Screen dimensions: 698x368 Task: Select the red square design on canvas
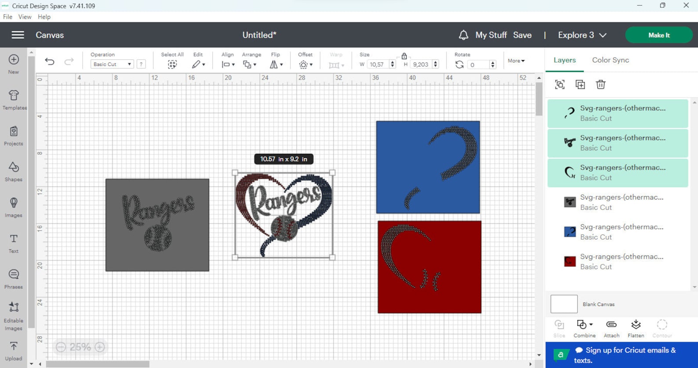(429, 267)
